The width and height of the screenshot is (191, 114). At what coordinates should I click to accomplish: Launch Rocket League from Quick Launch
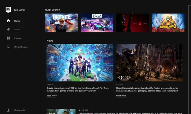97,23
